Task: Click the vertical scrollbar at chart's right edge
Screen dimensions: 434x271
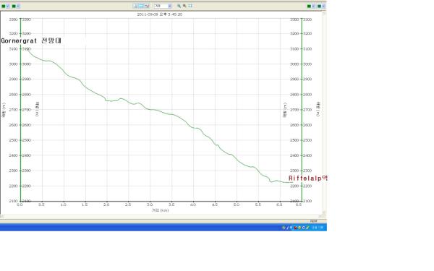Action: (323, 113)
